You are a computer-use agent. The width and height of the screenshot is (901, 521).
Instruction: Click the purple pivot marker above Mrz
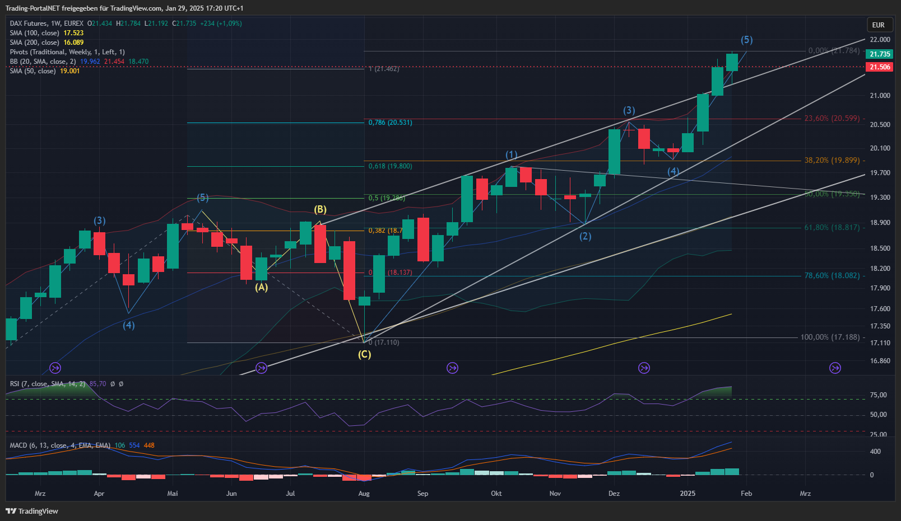(x=55, y=368)
